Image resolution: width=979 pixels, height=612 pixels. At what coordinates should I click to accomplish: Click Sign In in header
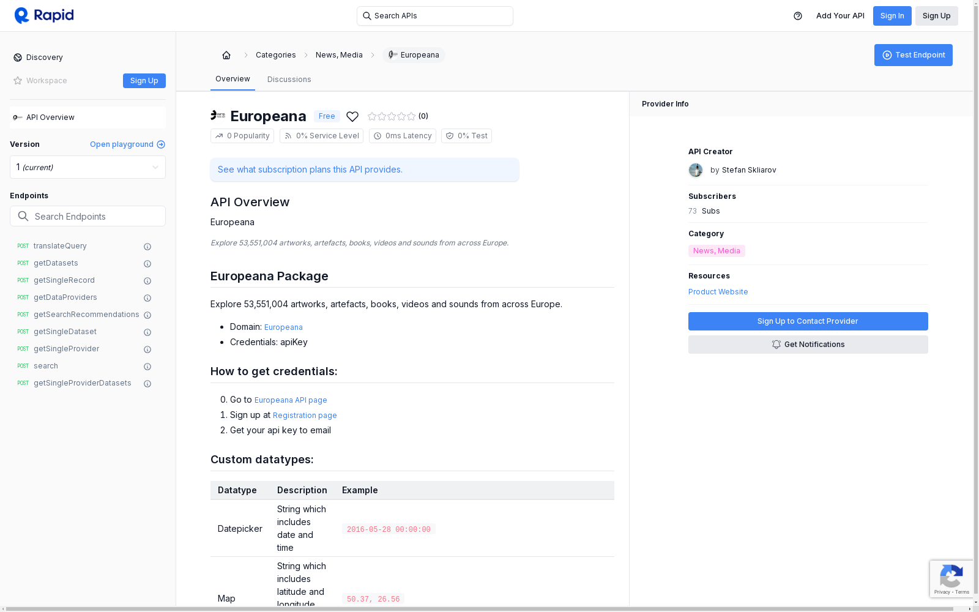892,16
